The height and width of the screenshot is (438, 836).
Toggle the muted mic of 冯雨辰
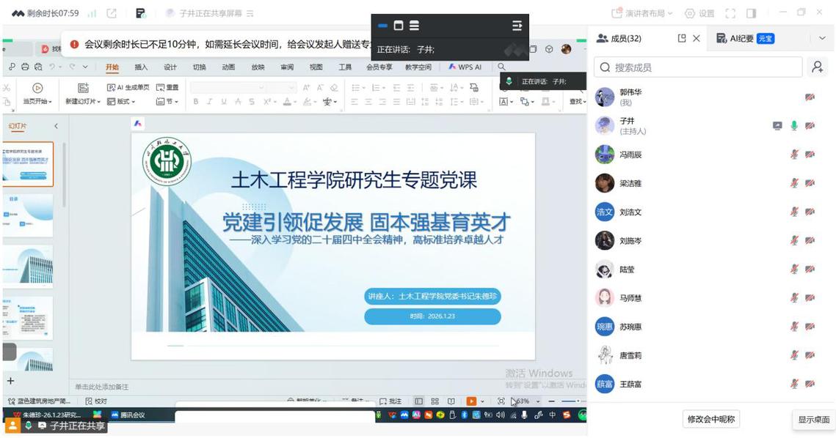click(x=793, y=155)
